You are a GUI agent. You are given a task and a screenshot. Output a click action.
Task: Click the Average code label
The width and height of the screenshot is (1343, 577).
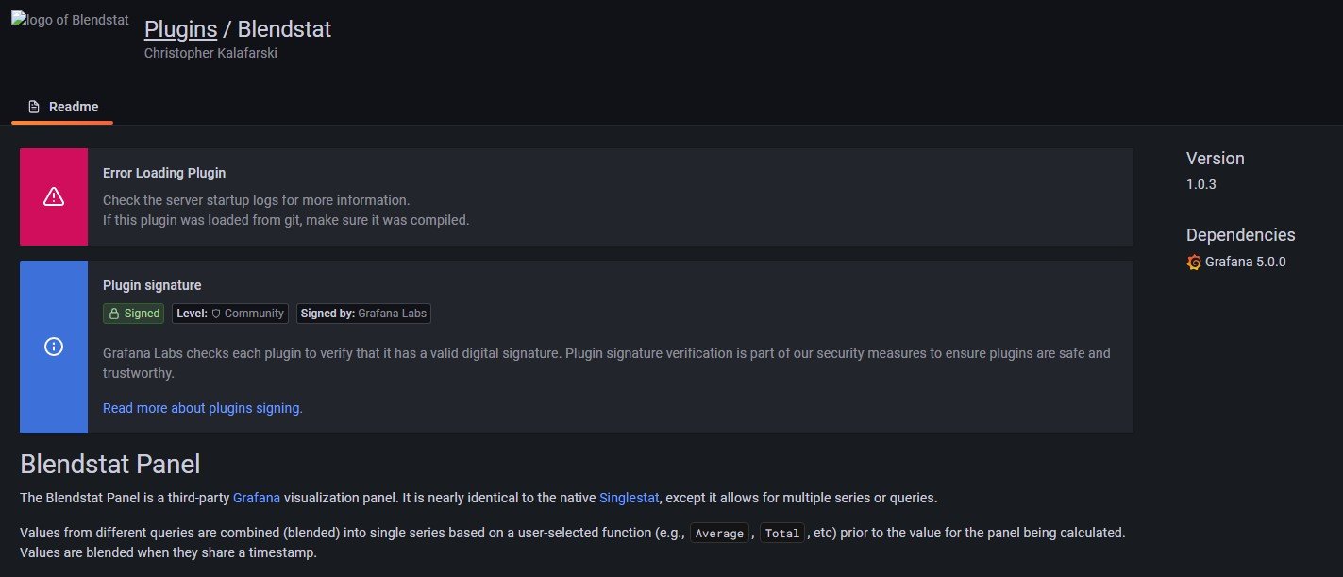tap(719, 534)
